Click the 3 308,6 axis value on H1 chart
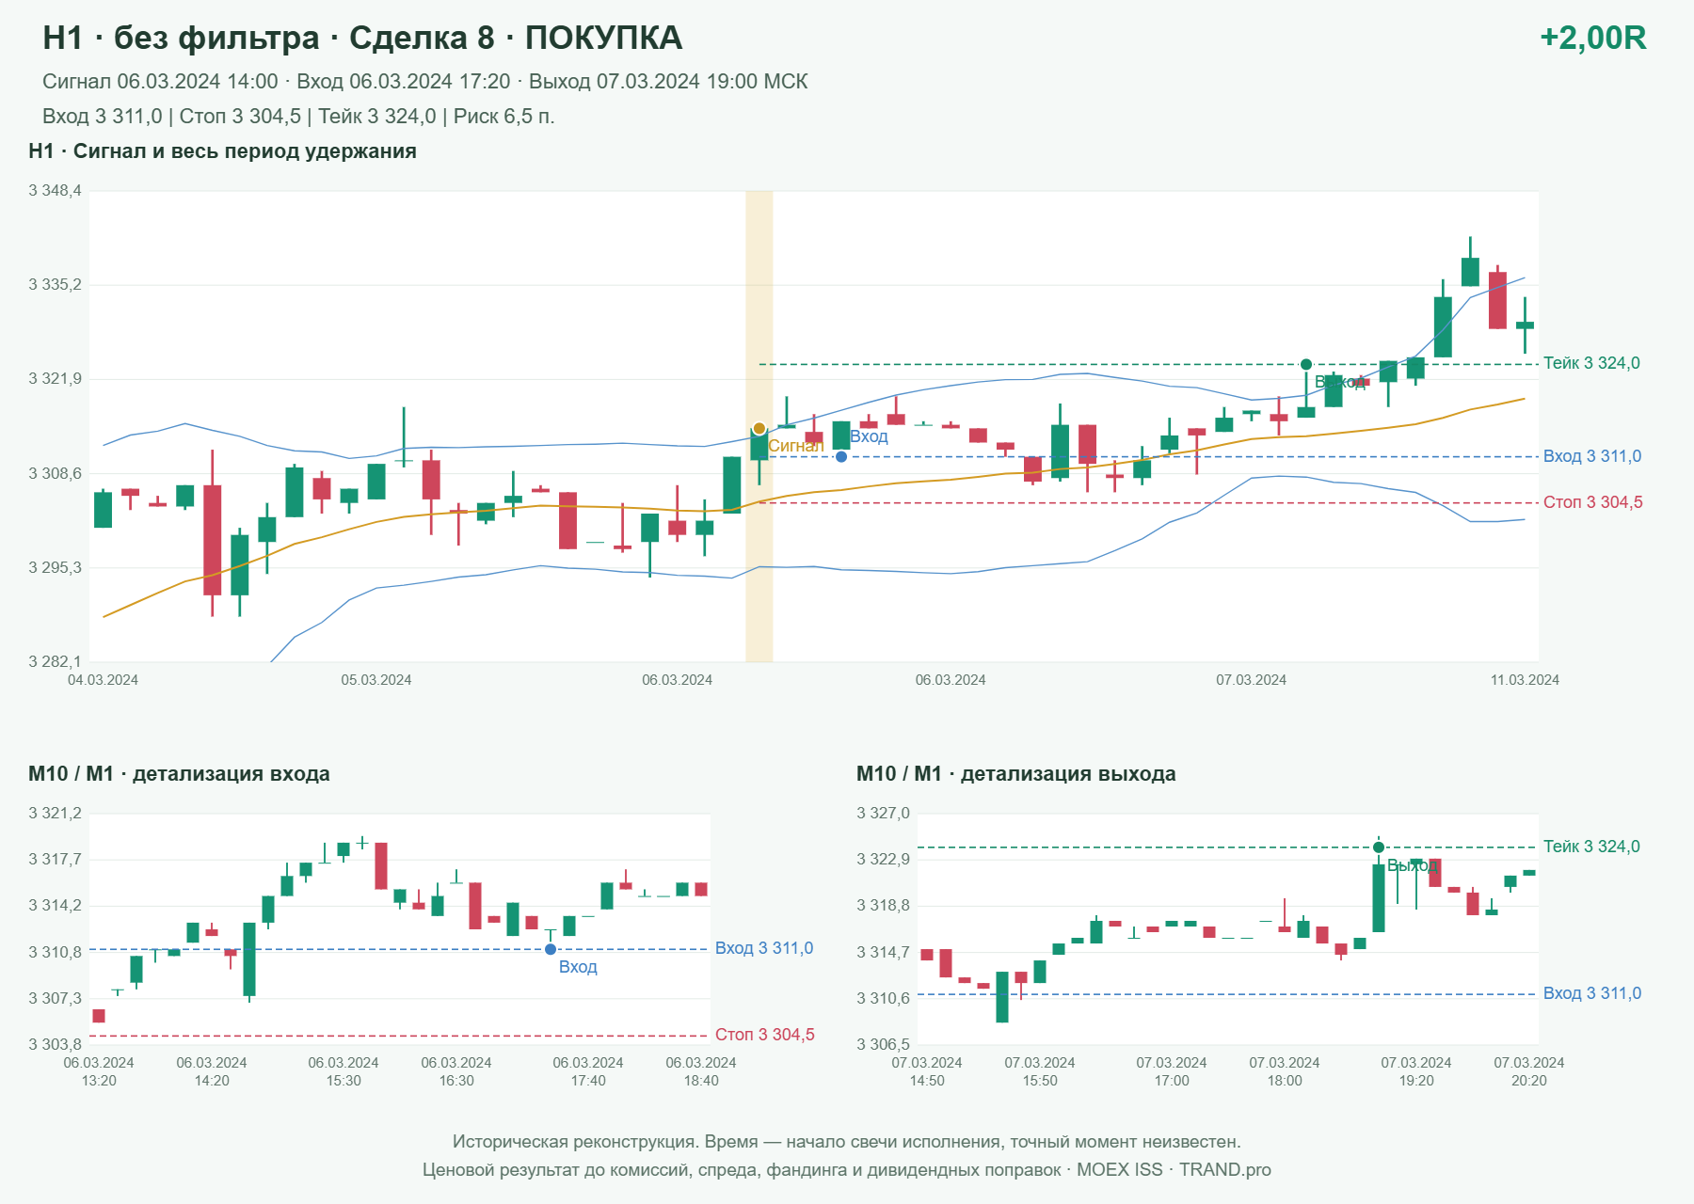Viewport: 1694px width, 1204px height. click(x=55, y=473)
